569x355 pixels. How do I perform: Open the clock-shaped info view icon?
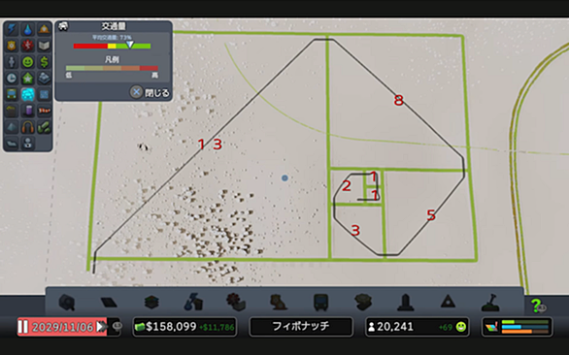12,78
